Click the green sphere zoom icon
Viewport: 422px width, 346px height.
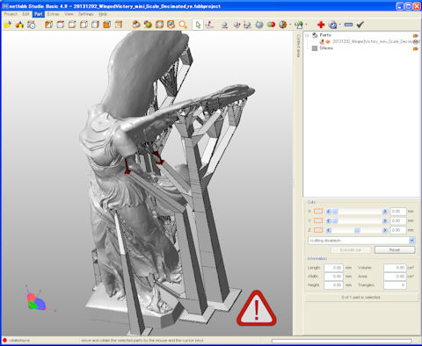click(148, 25)
